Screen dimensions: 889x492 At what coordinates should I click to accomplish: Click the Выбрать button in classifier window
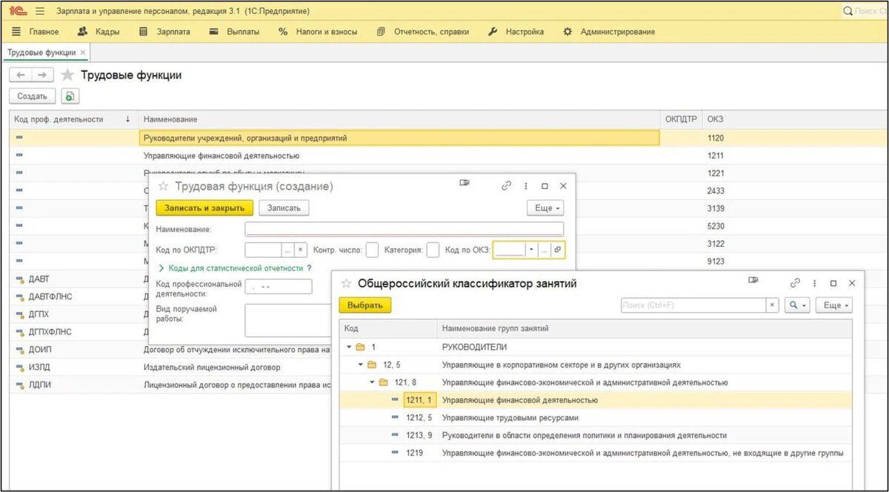365,305
